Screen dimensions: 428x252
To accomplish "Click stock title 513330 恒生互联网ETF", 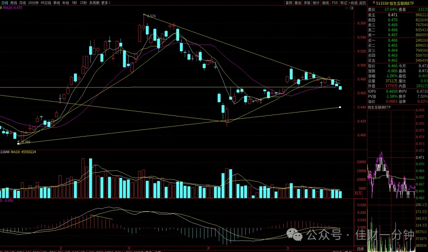I will [395, 3].
